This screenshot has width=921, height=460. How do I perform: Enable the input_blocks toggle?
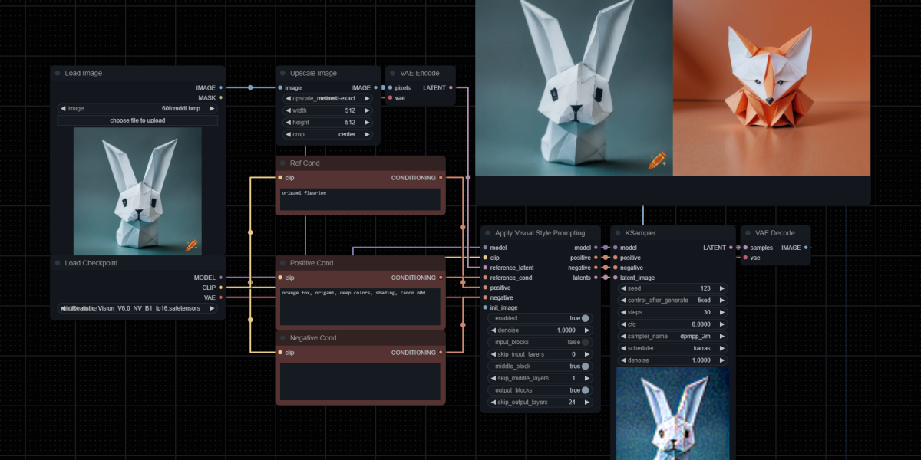pyautogui.click(x=585, y=342)
